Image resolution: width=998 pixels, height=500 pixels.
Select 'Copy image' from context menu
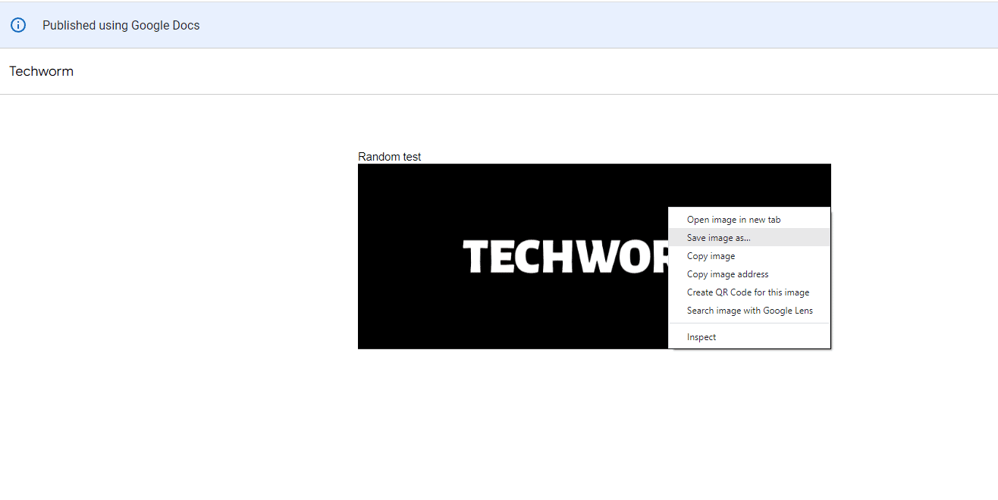click(749, 256)
